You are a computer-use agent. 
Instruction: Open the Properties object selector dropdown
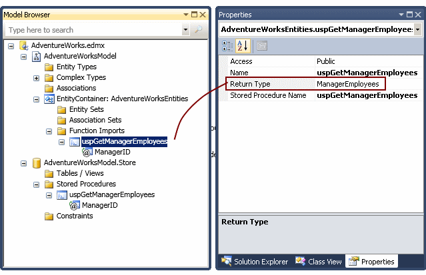[417, 29]
